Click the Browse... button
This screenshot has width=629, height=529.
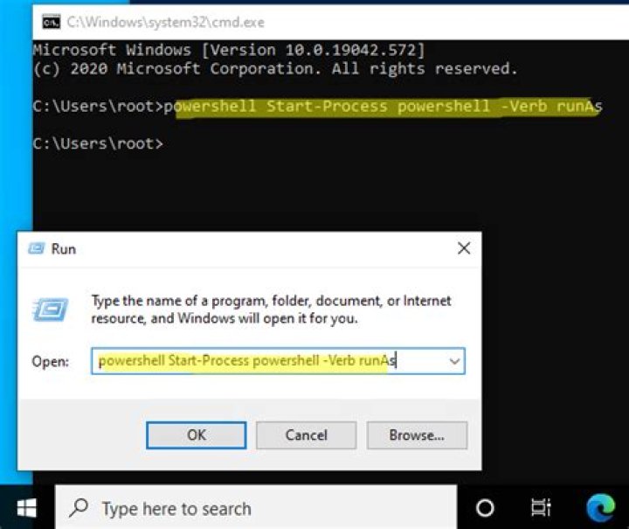point(417,435)
